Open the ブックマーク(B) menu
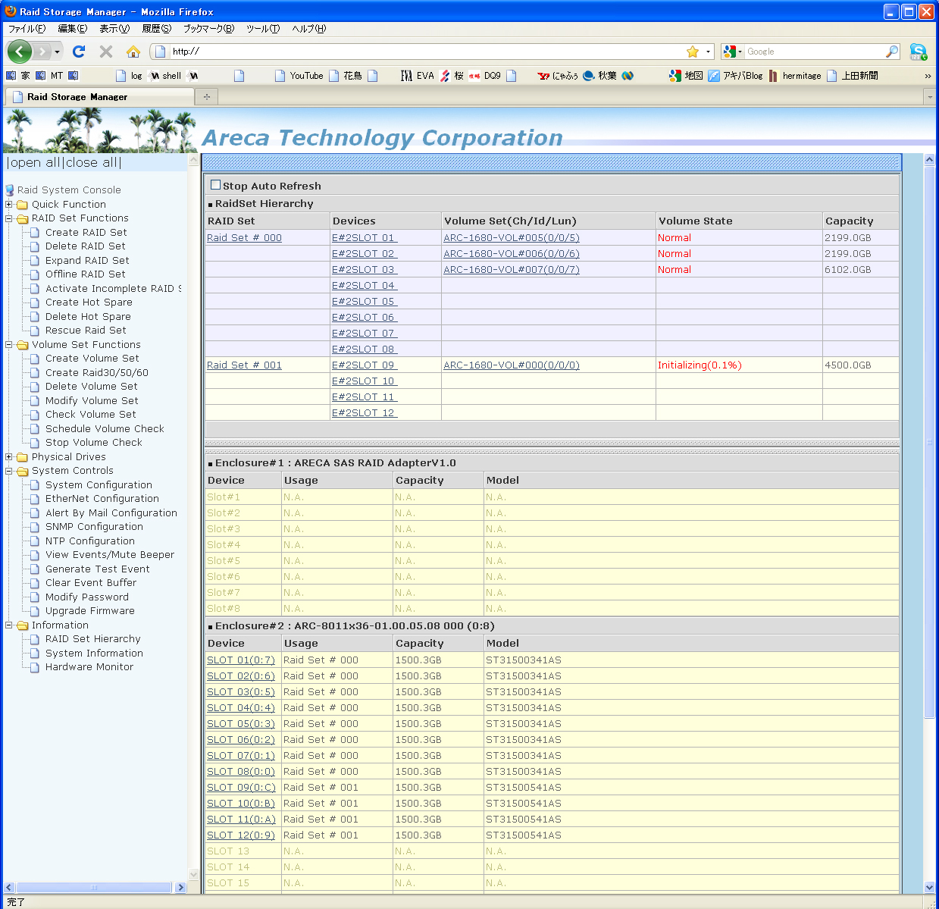The image size is (939, 909). point(208,29)
